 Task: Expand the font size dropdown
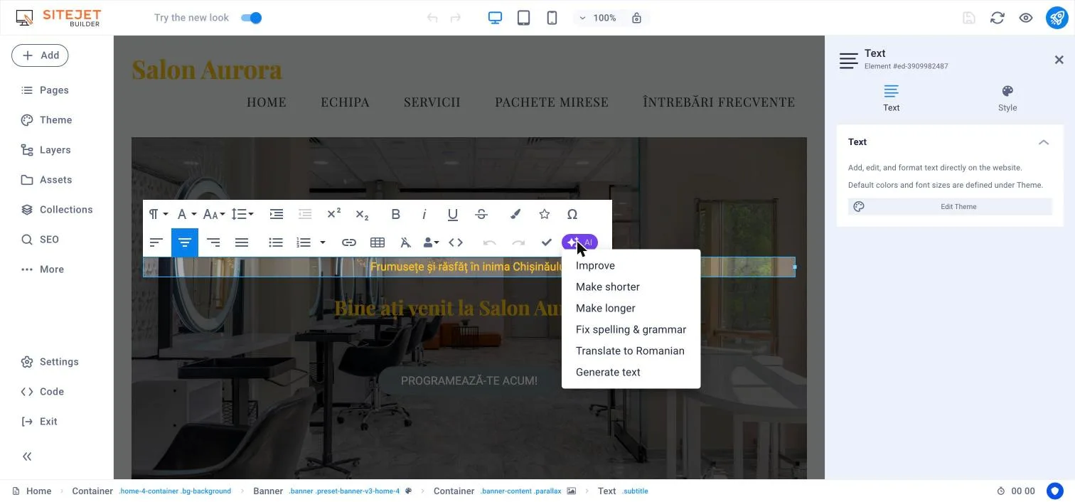(214, 214)
